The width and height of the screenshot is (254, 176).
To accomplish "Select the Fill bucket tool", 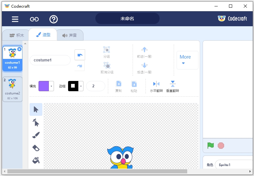I will click(x=36, y=160).
